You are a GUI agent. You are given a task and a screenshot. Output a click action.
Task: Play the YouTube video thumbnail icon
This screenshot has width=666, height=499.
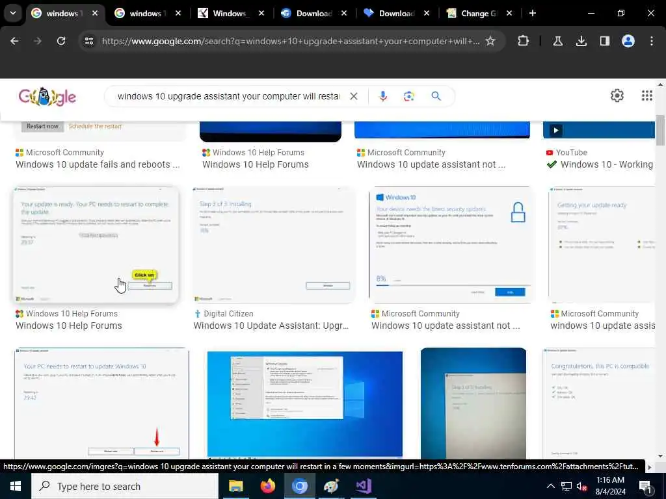(x=555, y=131)
